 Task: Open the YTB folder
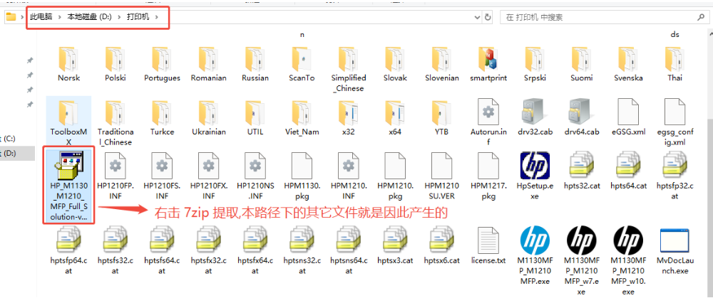coord(441,118)
